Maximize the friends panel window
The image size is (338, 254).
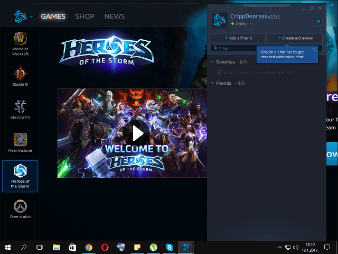312,8
